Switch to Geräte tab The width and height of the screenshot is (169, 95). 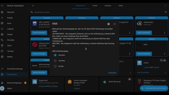point(95,6)
